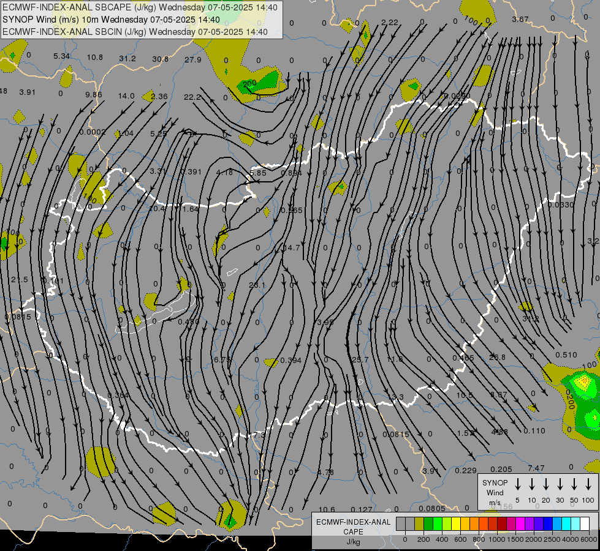This screenshot has width=600, height=551.
Task: Click the 6000 label on CAPE scale
Action: tap(590, 539)
